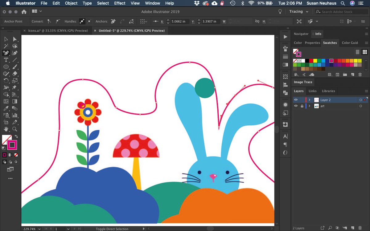
Task: Select the Shape Builder tool
Action: (x=6, y=95)
